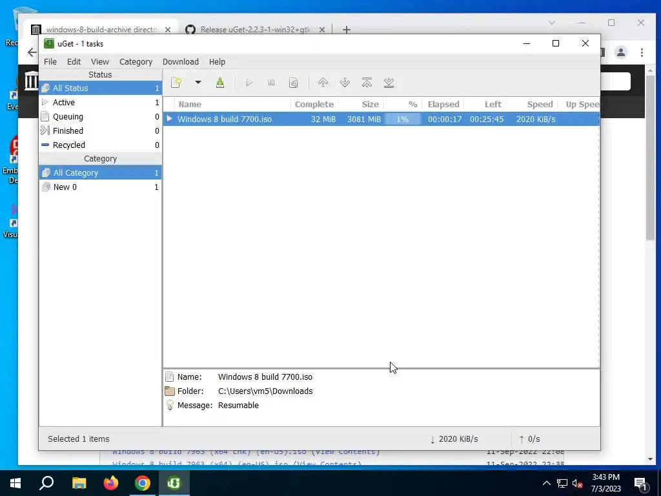This screenshot has width=661, height=496.
Task: Open the Chrome three-dot menu
Action: click(x=642, y=52)
